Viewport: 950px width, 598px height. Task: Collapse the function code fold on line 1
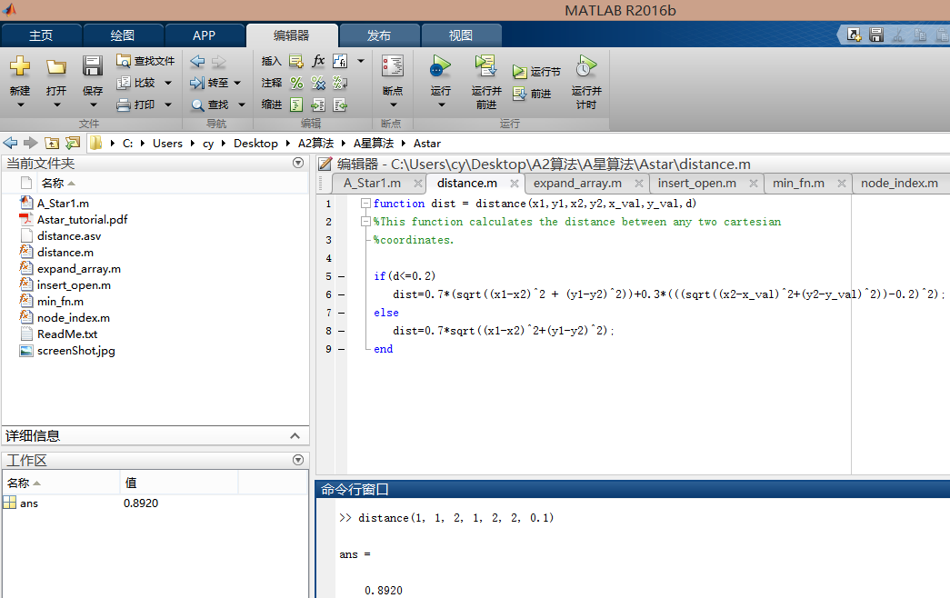pyautogui.click(x=365, y=204)
